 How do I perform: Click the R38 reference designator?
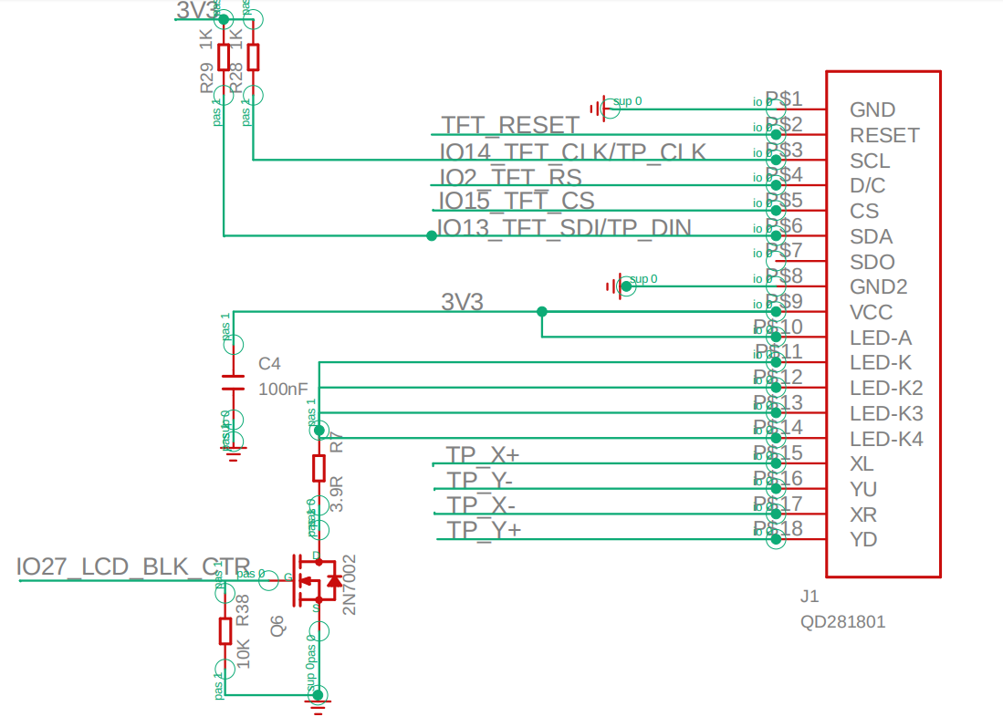click(243, 611)
